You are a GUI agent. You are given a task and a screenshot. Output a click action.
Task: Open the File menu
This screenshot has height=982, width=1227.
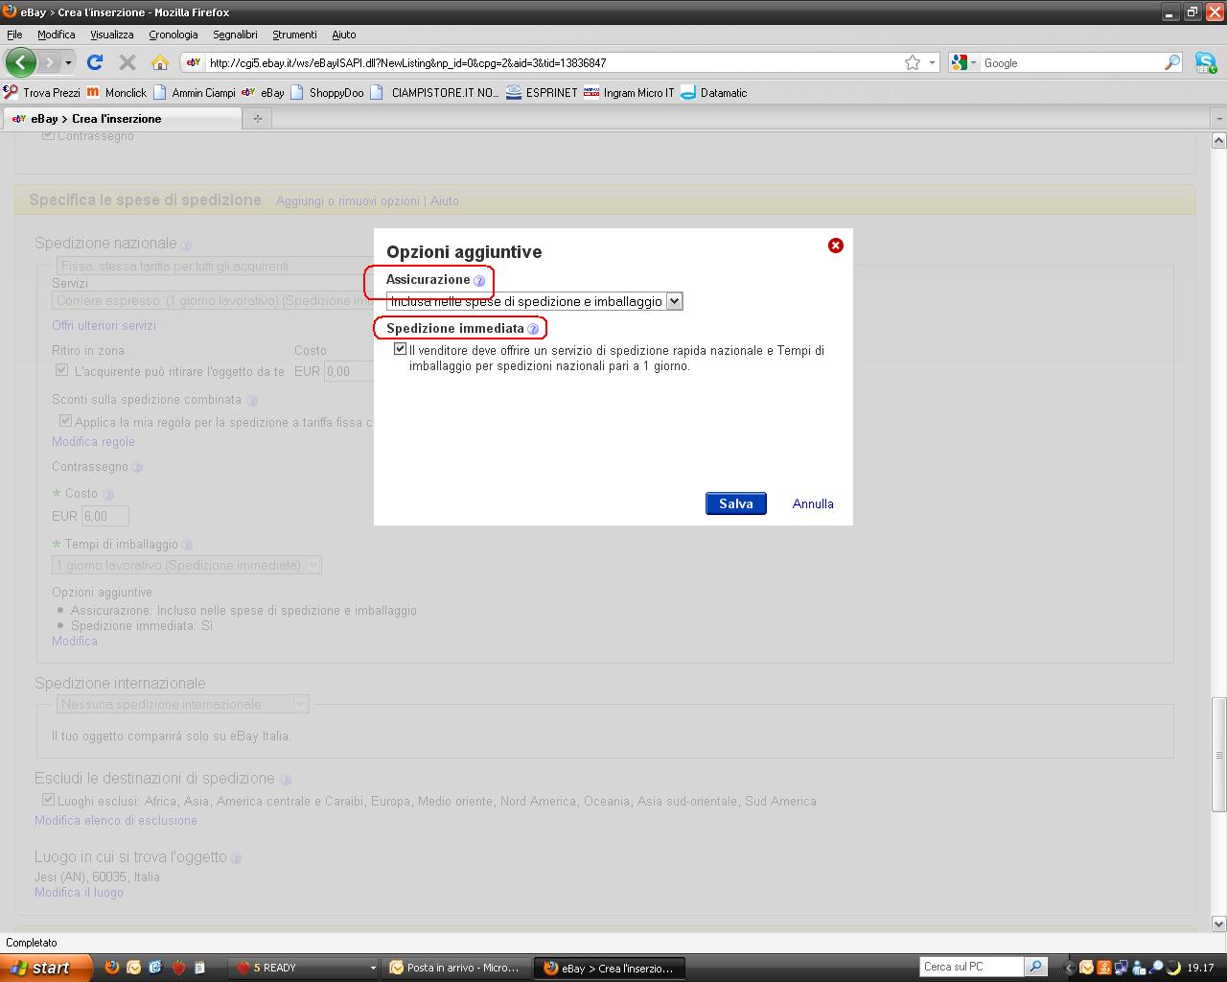click(x=14, y=35)
